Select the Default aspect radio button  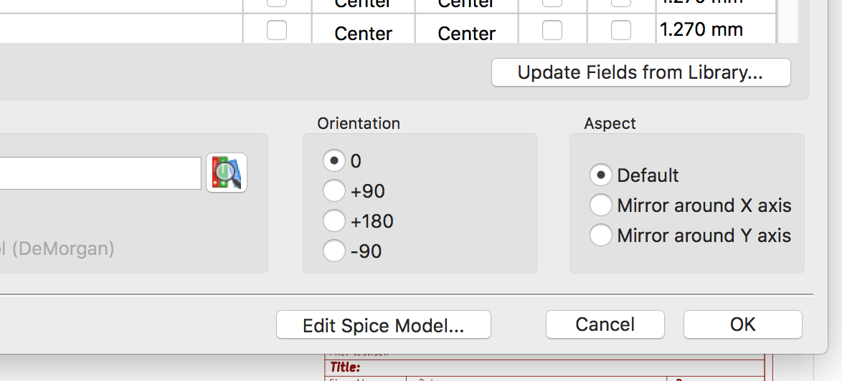click(600, 175)
